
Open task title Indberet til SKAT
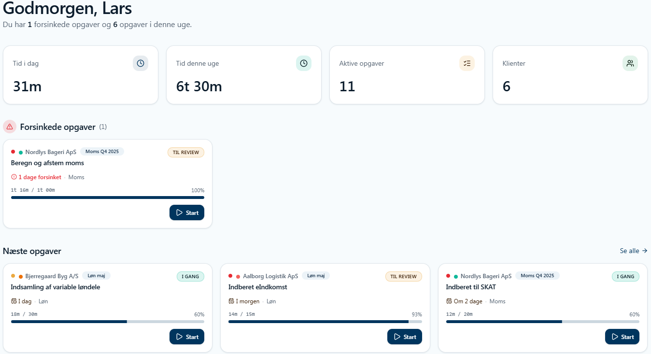471,287
